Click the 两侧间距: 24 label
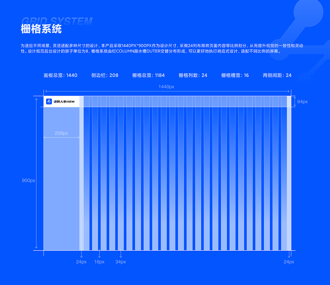 [277, 75]
